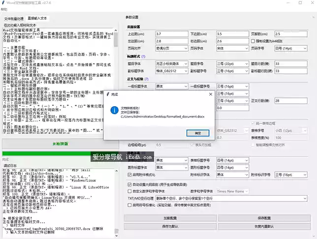317x239 pixels.
Task: Open the 数字和字母字体 Times New Roman dropdown
Action: click(232, 191)
